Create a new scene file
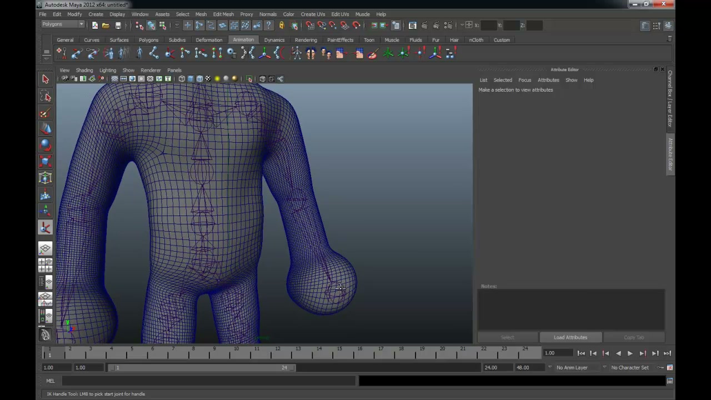This screenshot has height=400, width=711. 95,25
